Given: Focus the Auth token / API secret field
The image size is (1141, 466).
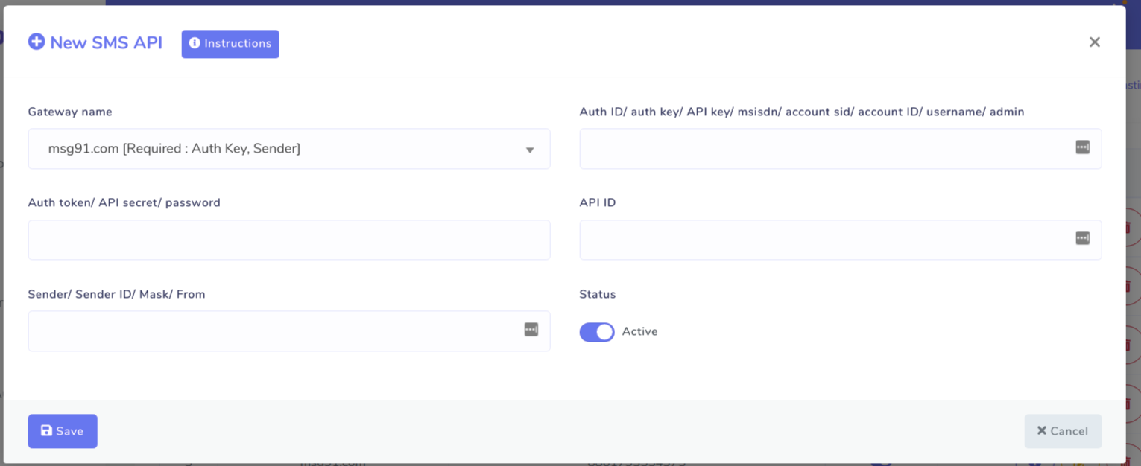Looking at the screenshot, I should coord(289,240).
